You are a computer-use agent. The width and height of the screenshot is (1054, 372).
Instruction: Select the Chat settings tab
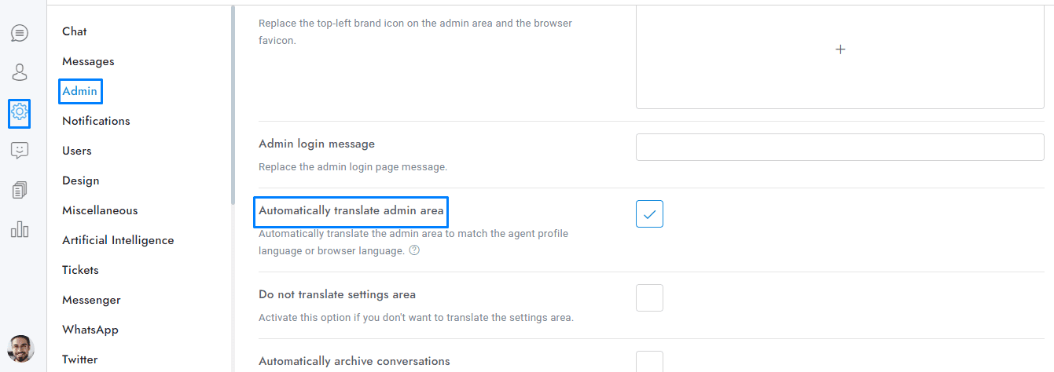(x=75, y=31)
